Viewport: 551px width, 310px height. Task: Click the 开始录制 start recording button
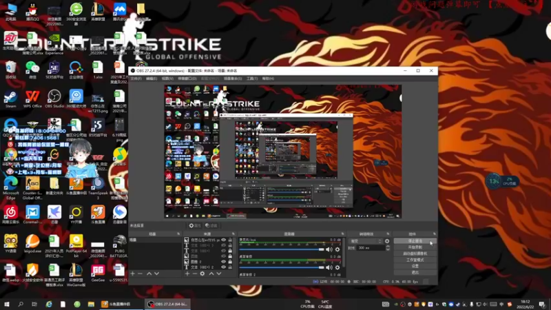(415, 247)
